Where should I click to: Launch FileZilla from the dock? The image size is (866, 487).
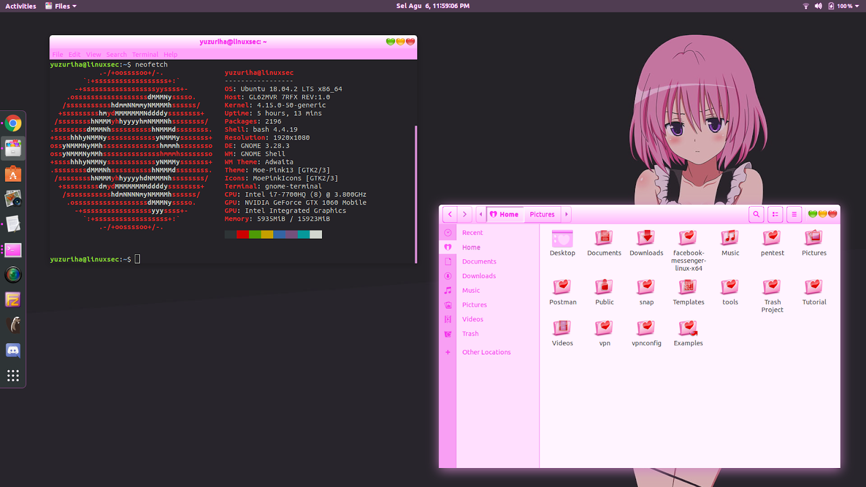coord(13,299)
